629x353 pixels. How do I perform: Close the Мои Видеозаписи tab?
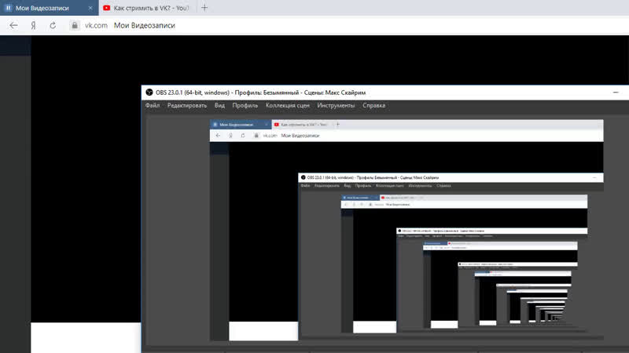click(90, 8)
